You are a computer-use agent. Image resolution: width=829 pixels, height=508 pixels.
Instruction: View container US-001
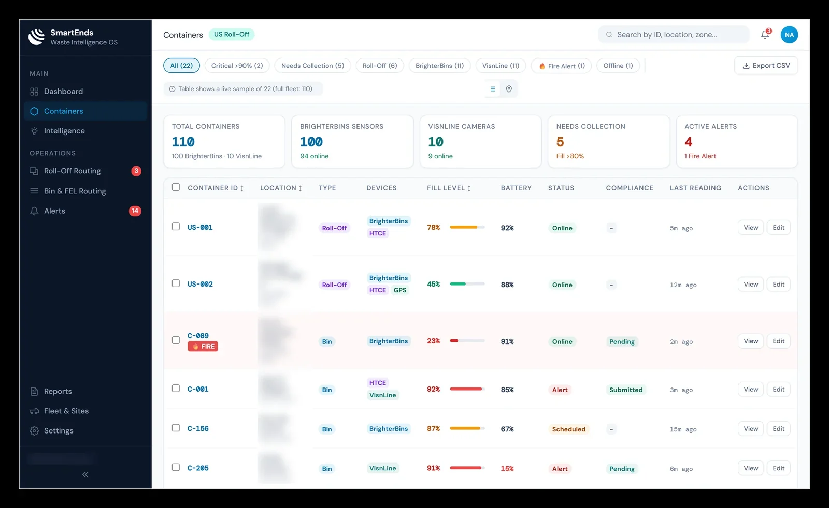[751, 228]
